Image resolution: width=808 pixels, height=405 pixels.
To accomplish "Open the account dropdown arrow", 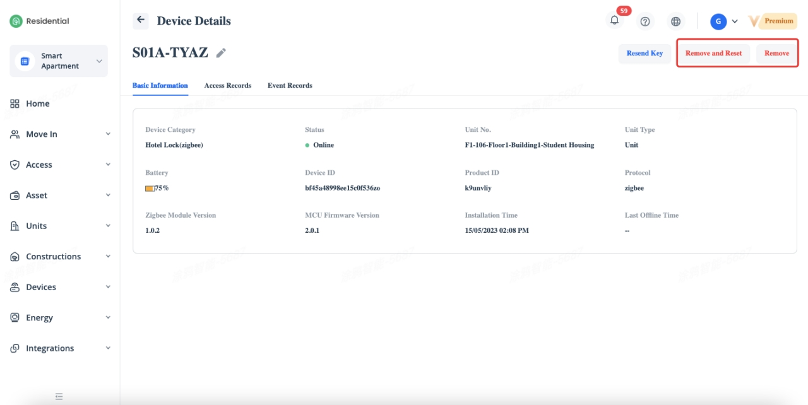I will [735, 21].
